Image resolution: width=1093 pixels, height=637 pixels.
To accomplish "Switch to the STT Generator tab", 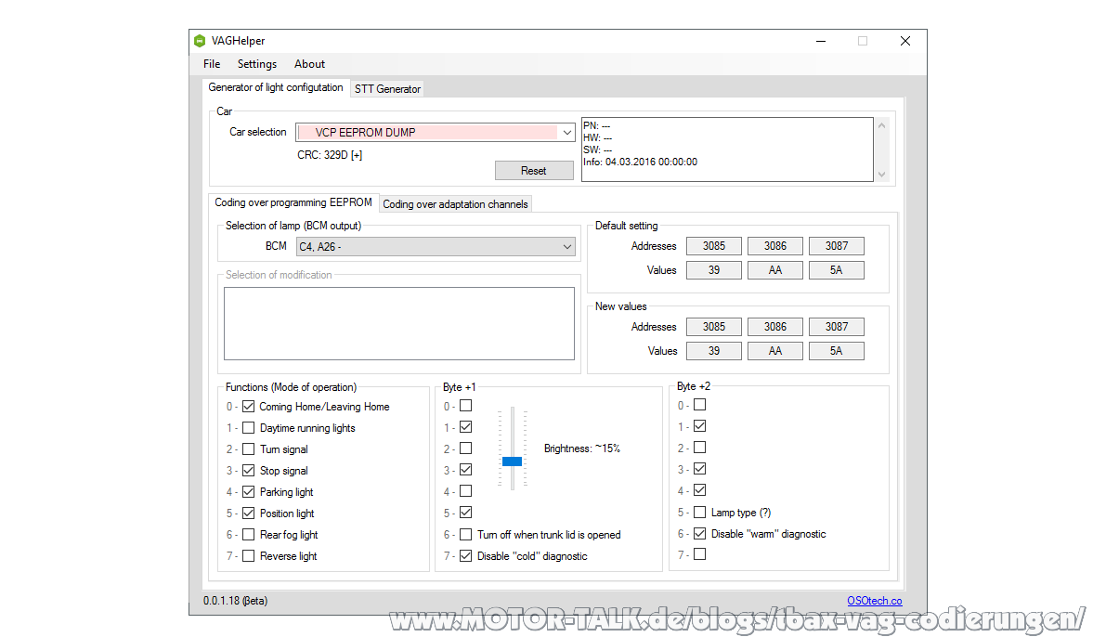I will click(x=387, y=89).
